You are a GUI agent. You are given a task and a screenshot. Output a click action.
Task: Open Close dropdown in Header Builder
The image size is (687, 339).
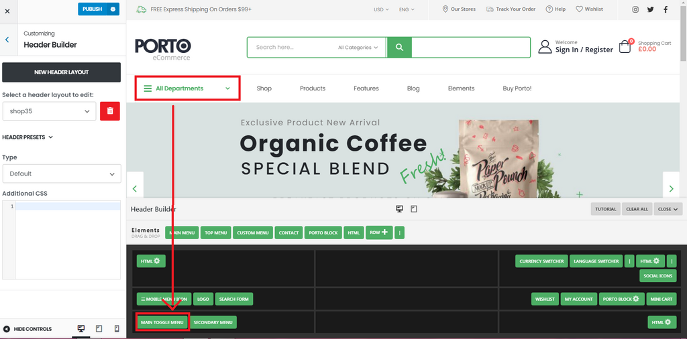[x=668, y=209]
